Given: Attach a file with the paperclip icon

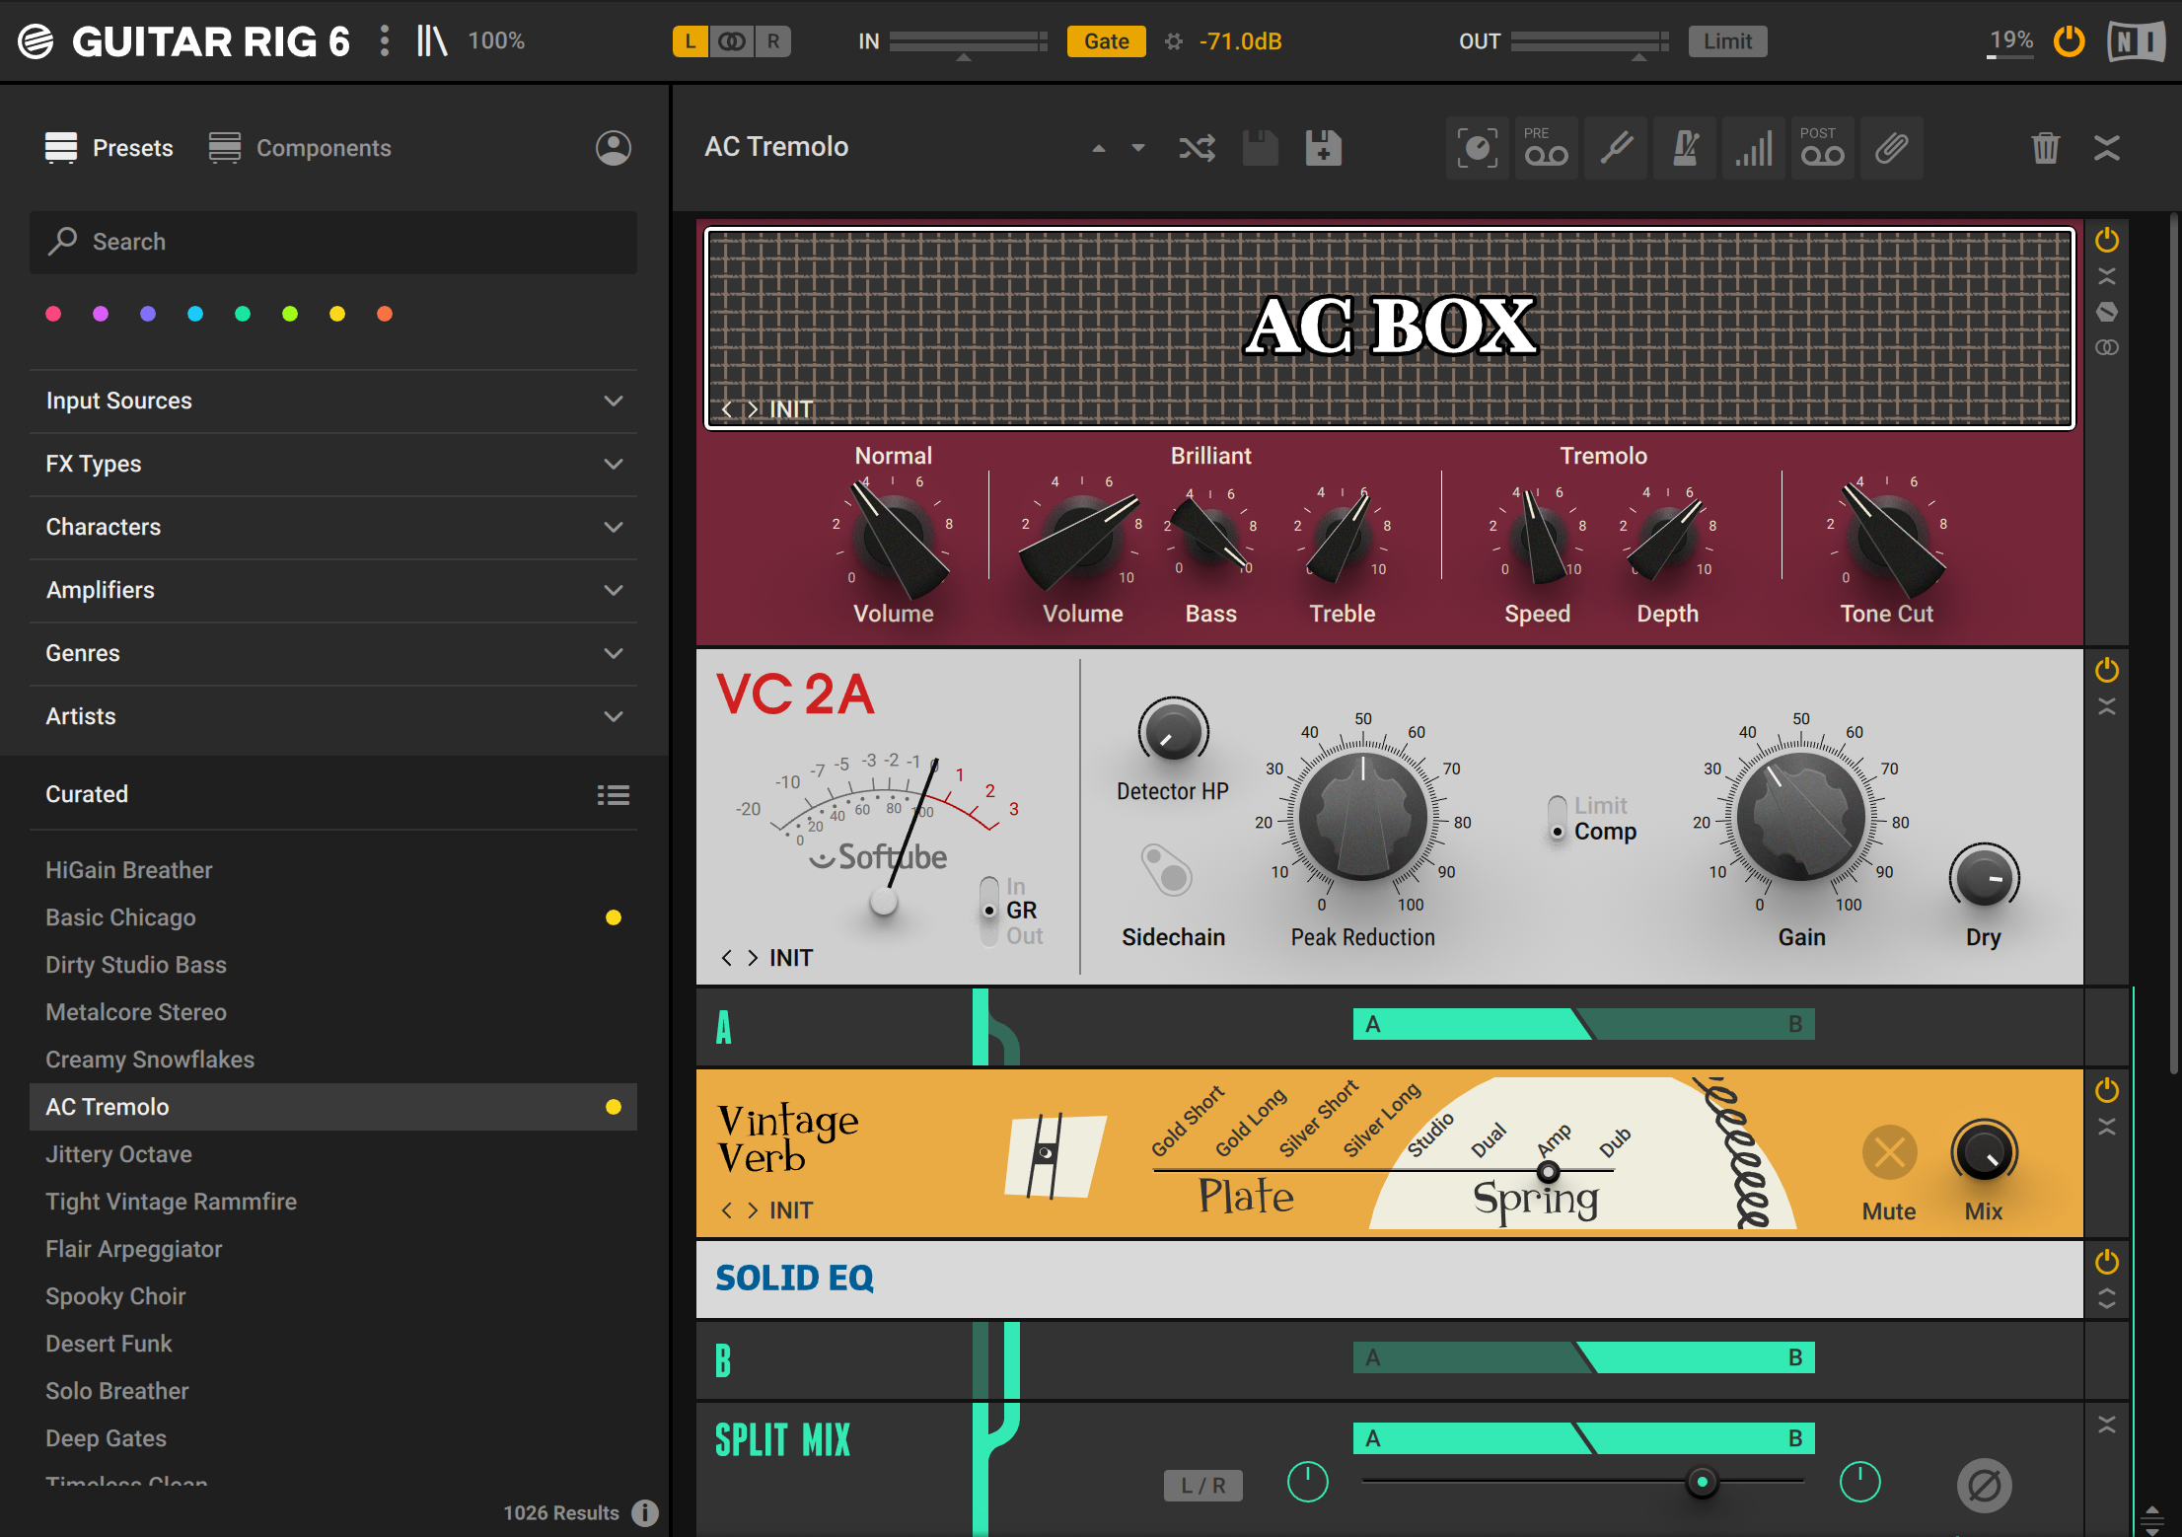Looking at the screenshot, I should click(x=1891, y=148).
